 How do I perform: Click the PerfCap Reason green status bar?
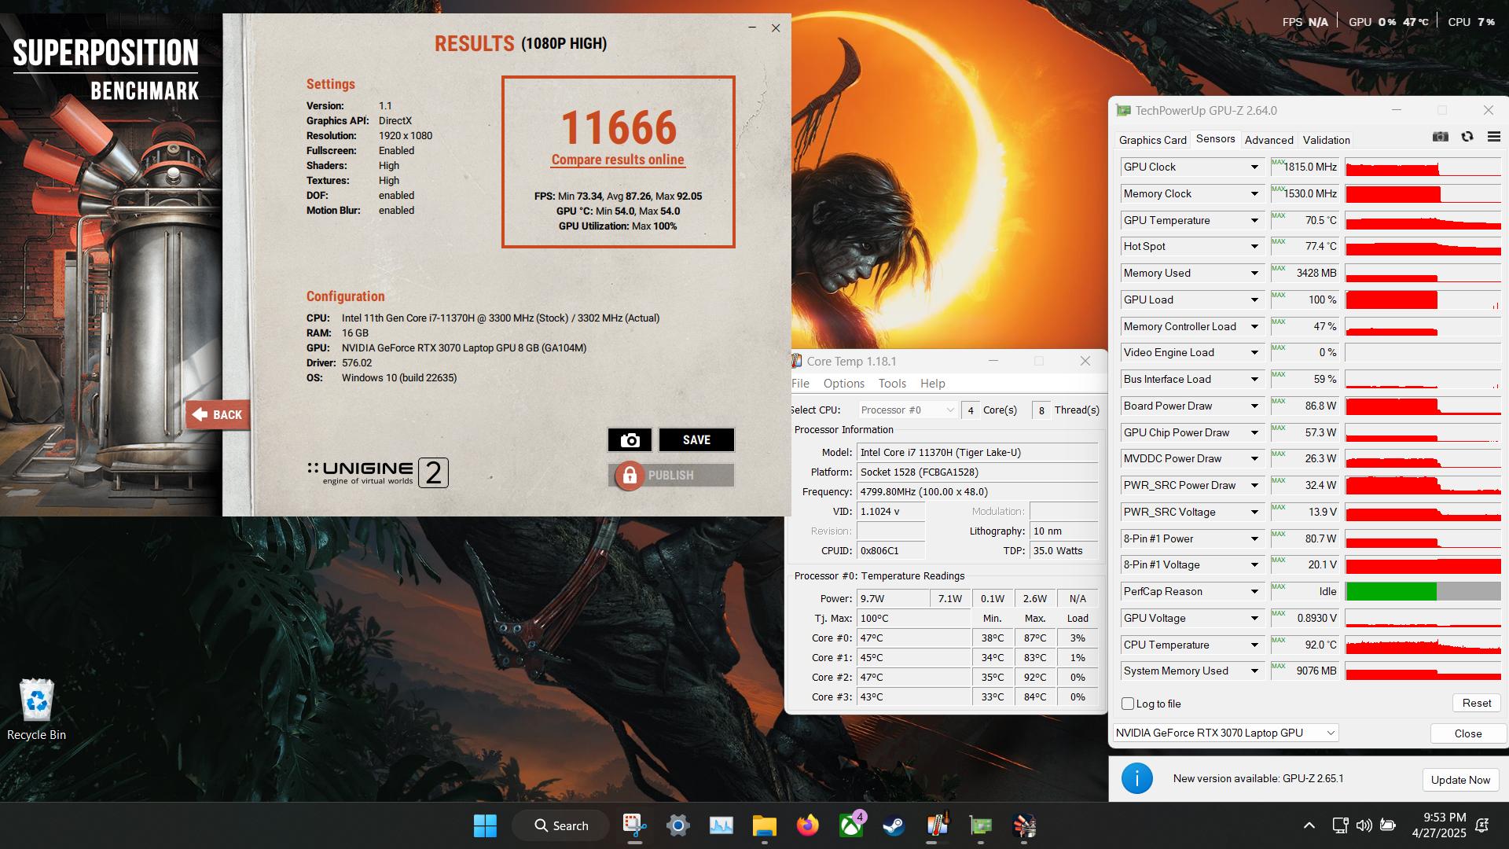point(1391,591)
